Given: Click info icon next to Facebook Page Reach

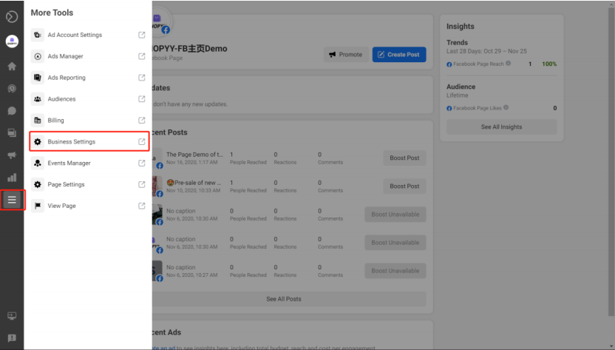Looking at the screenshot, I should click(509, 63).
